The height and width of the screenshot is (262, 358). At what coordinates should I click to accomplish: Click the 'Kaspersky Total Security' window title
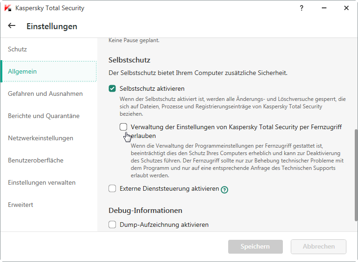coord(50,8)
